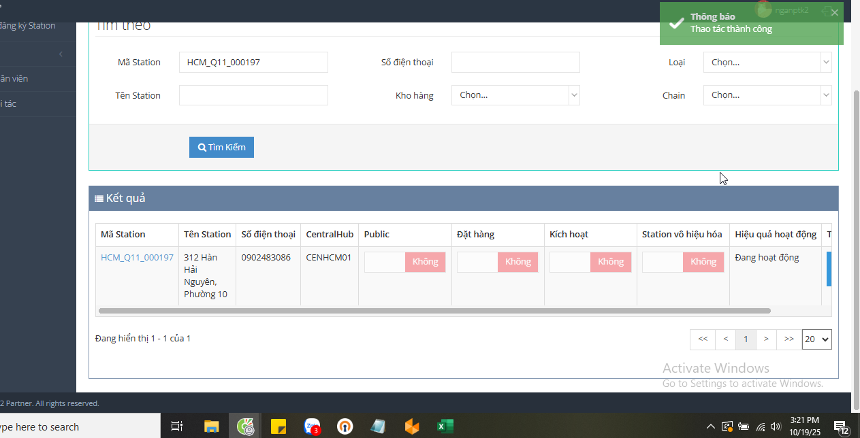
Task: Go to the next page with >
Action: 767,339
